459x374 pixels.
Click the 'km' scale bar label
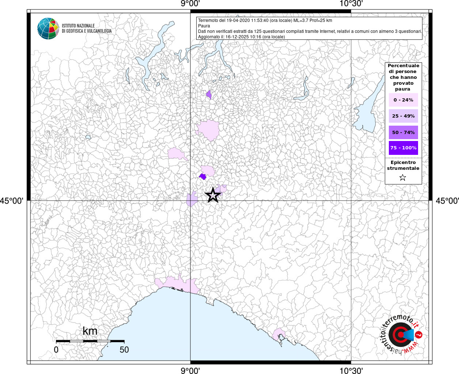pos(90,331)
